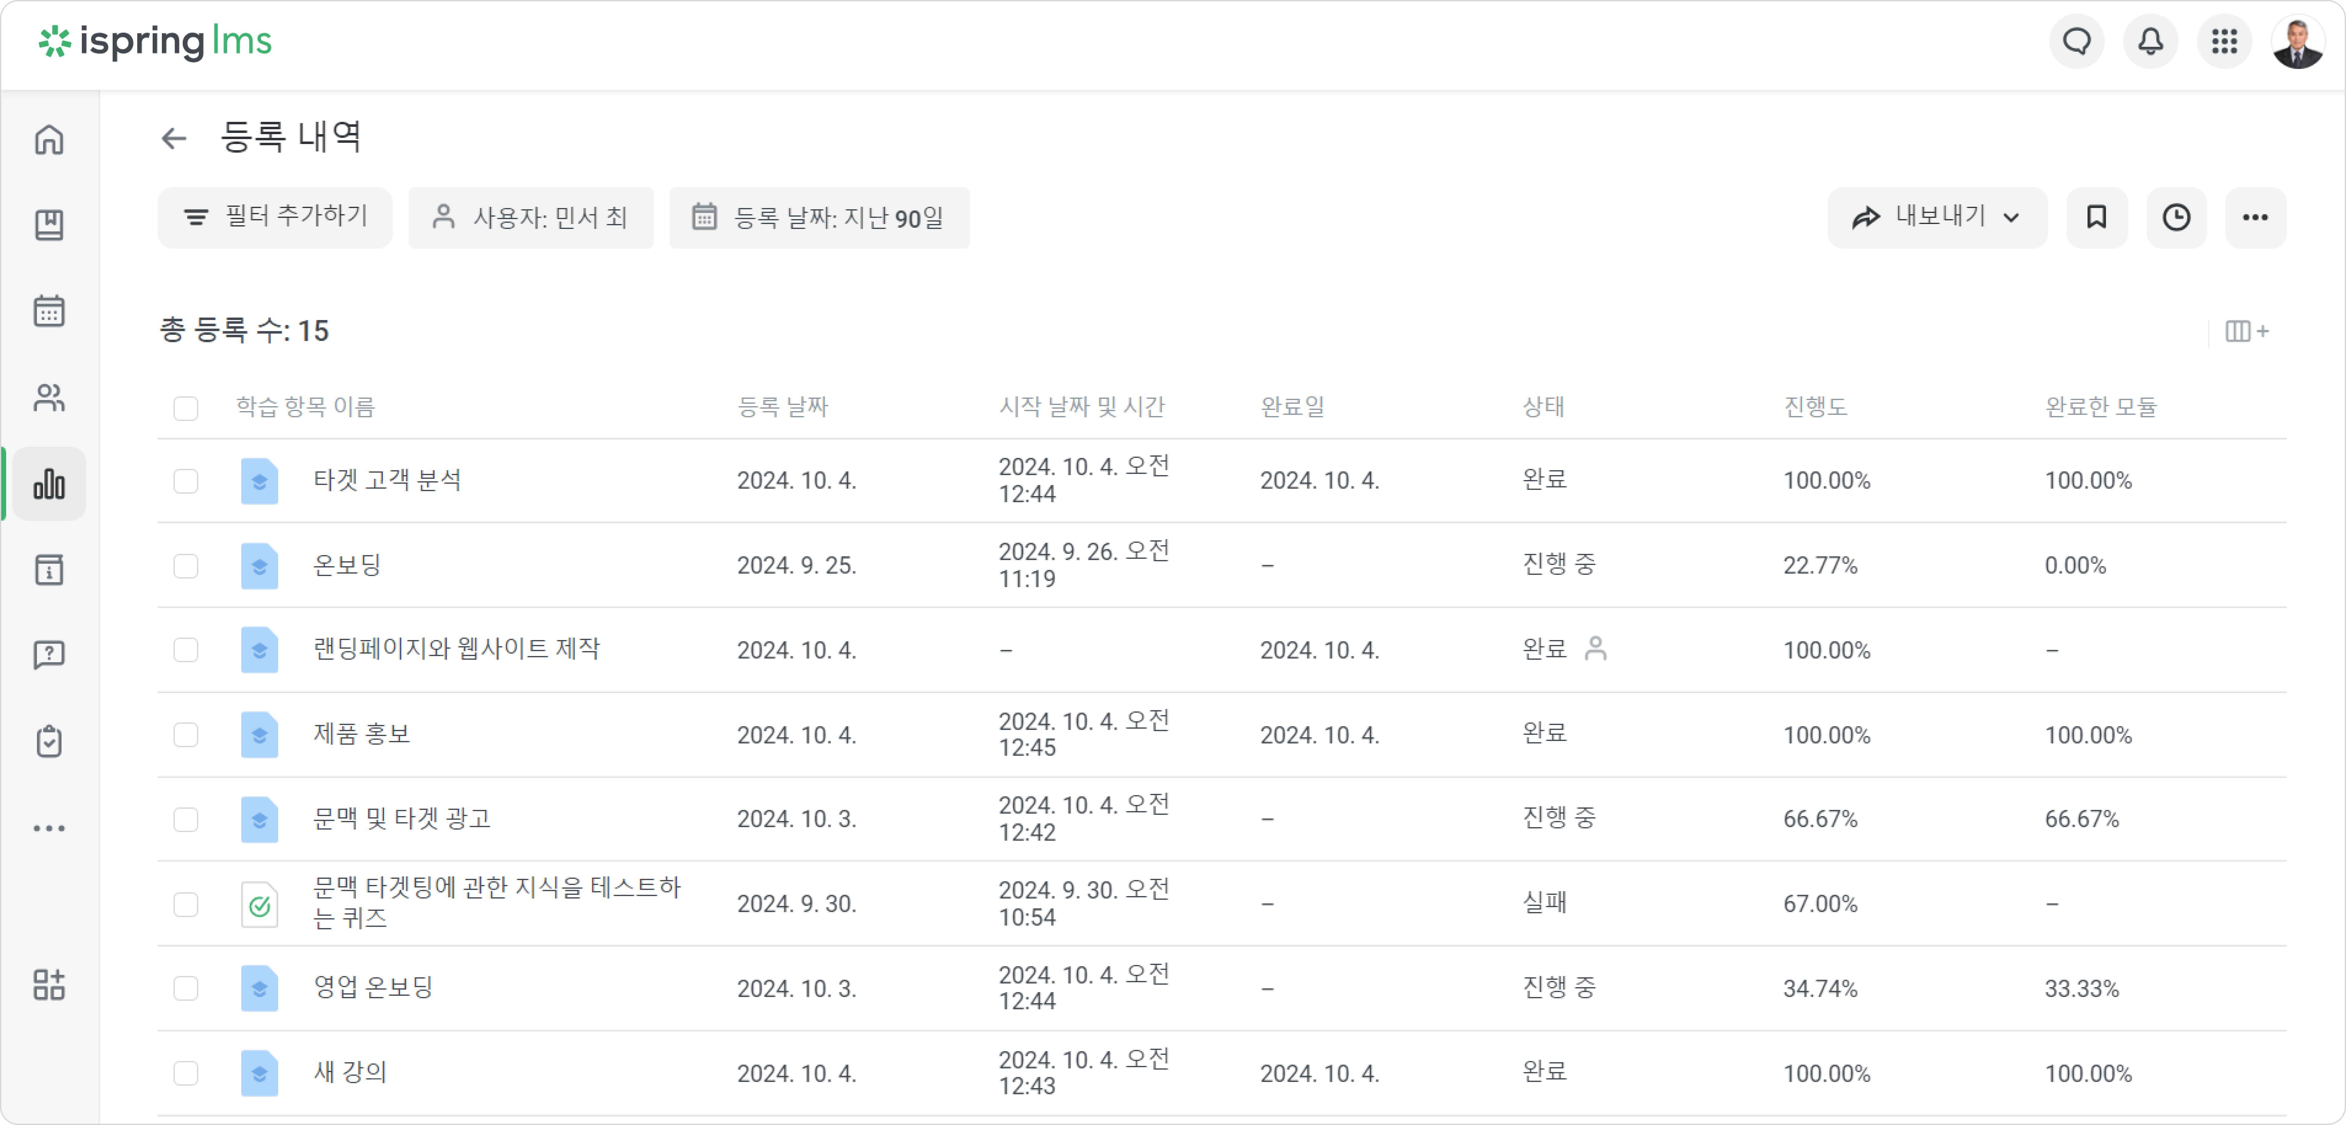Open the question bubble sidebar icon
The image size is (2346, 1125).
pyautogui.click(x=49, y=655)
